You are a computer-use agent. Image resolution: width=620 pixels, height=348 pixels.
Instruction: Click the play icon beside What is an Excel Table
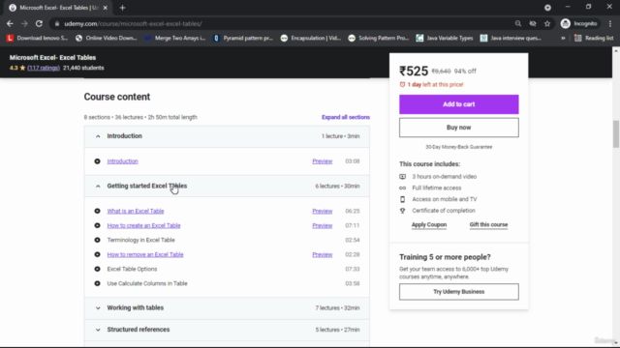click(97, 211)
